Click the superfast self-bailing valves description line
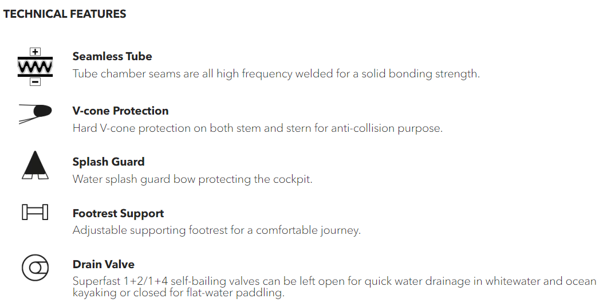 click(334, 281)
